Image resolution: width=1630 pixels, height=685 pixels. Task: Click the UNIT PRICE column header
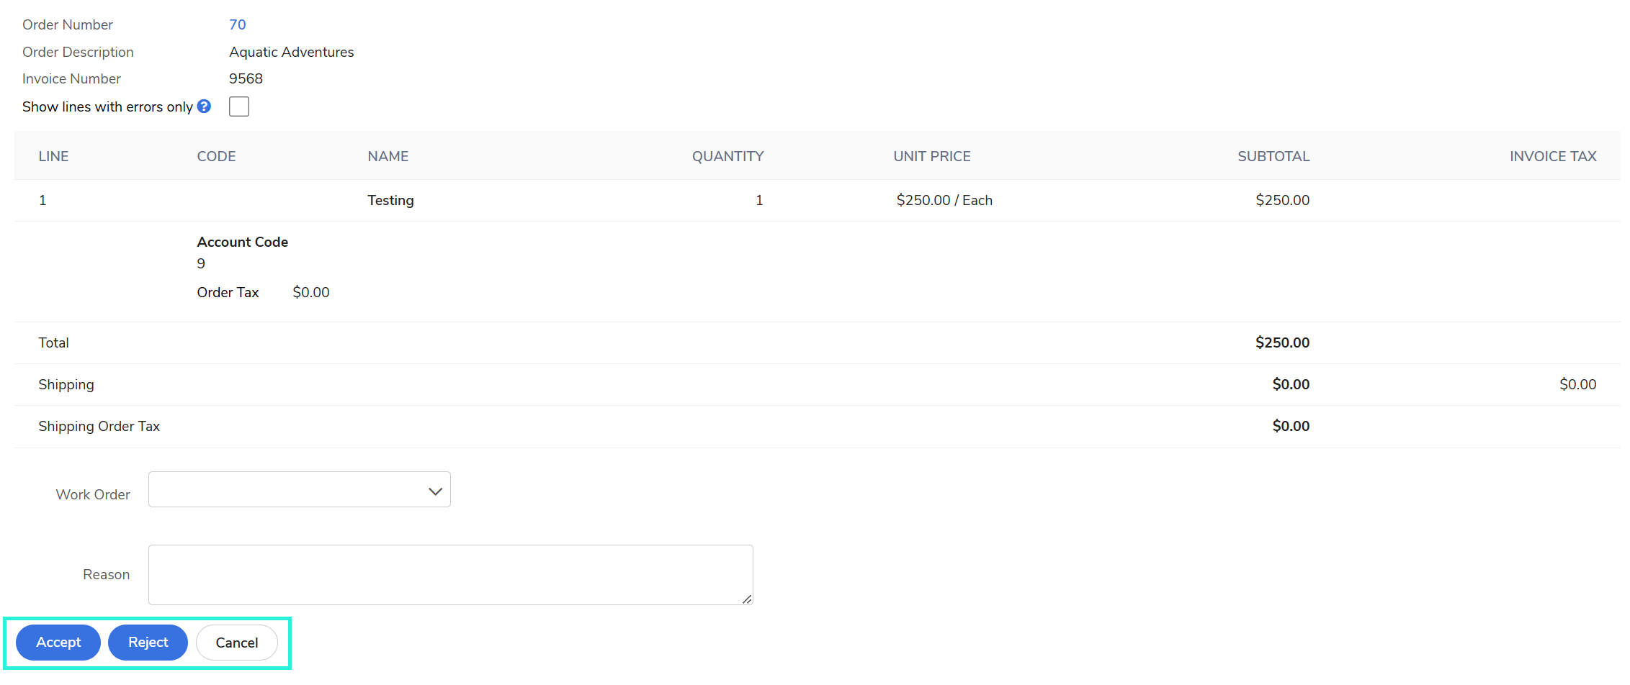(931, 156)
